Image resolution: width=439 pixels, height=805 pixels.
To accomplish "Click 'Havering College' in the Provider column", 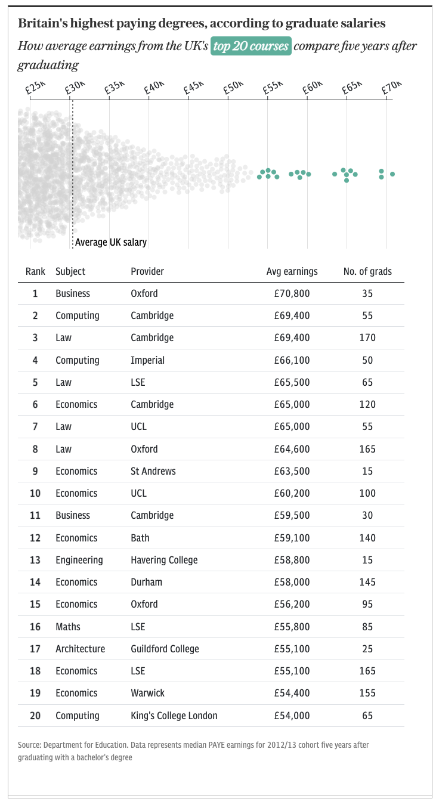I will click(164, 560).
